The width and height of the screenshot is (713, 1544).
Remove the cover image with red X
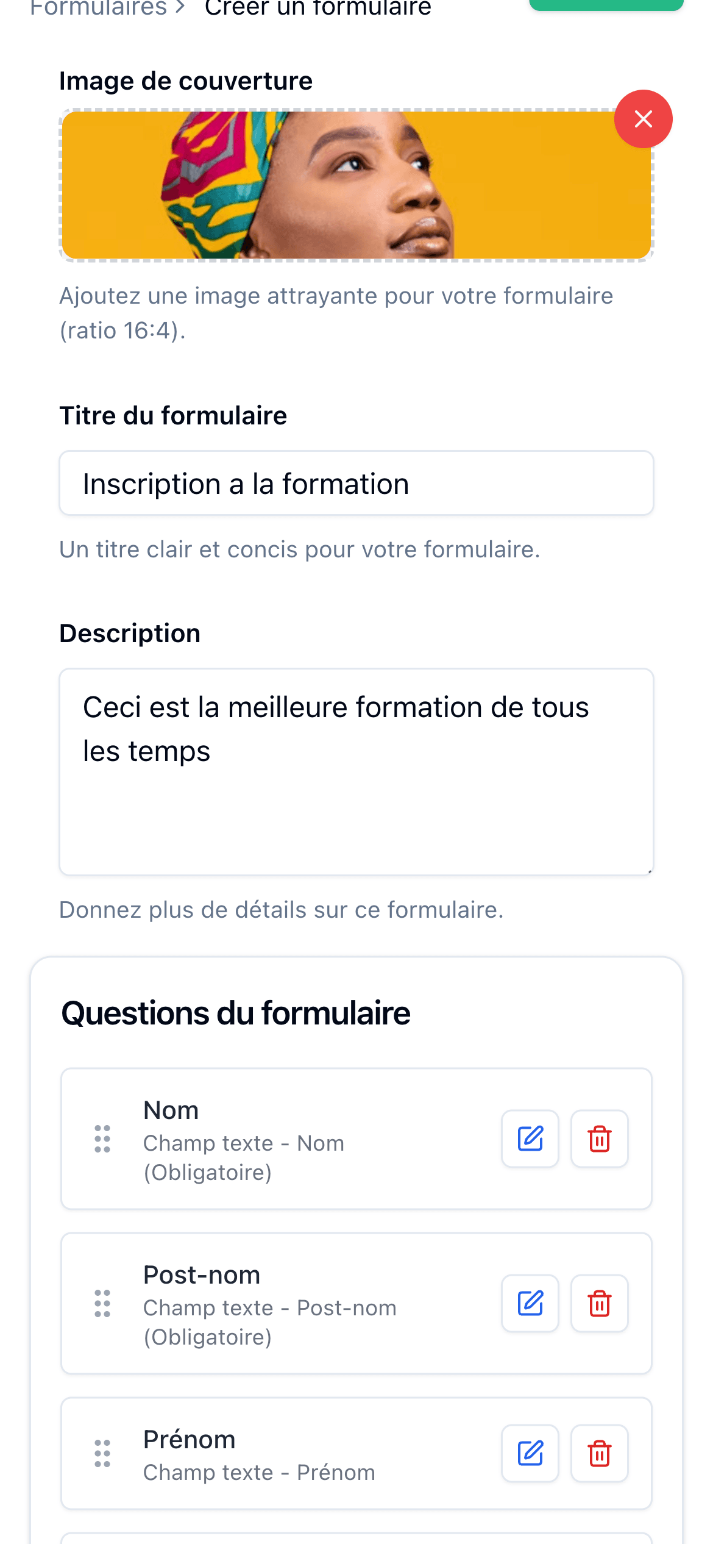point(643,119)
